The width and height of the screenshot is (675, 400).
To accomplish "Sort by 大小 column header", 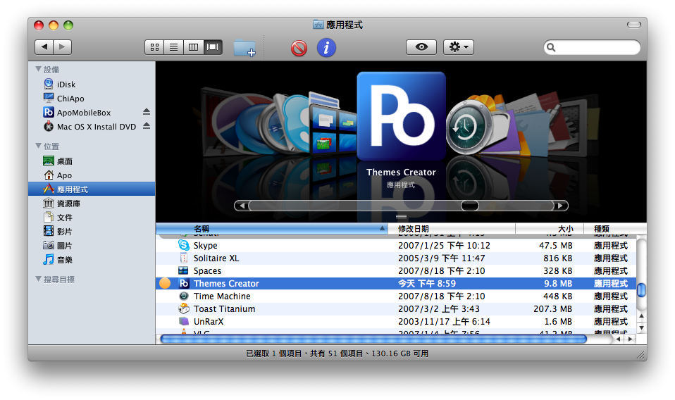I will pyautogui.click(x=550, y=229).
